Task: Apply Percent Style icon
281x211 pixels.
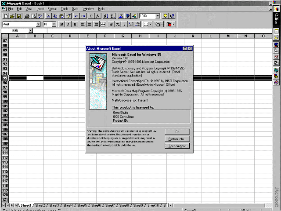Action: click(118, 24)
